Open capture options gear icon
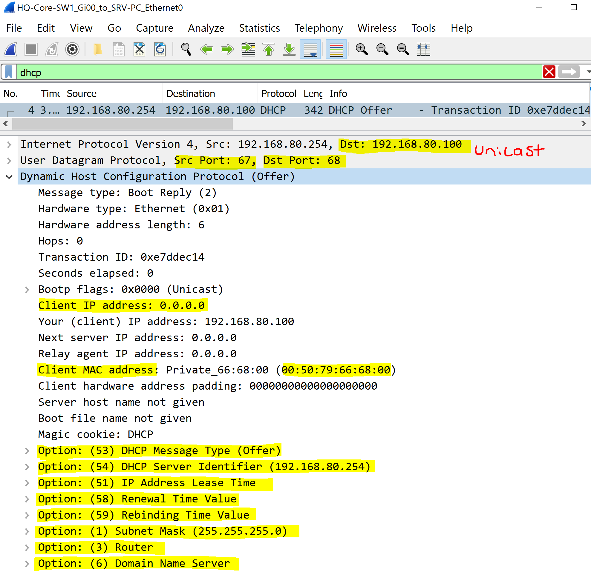This screenshot has width=591, height=572. (72, 49)
